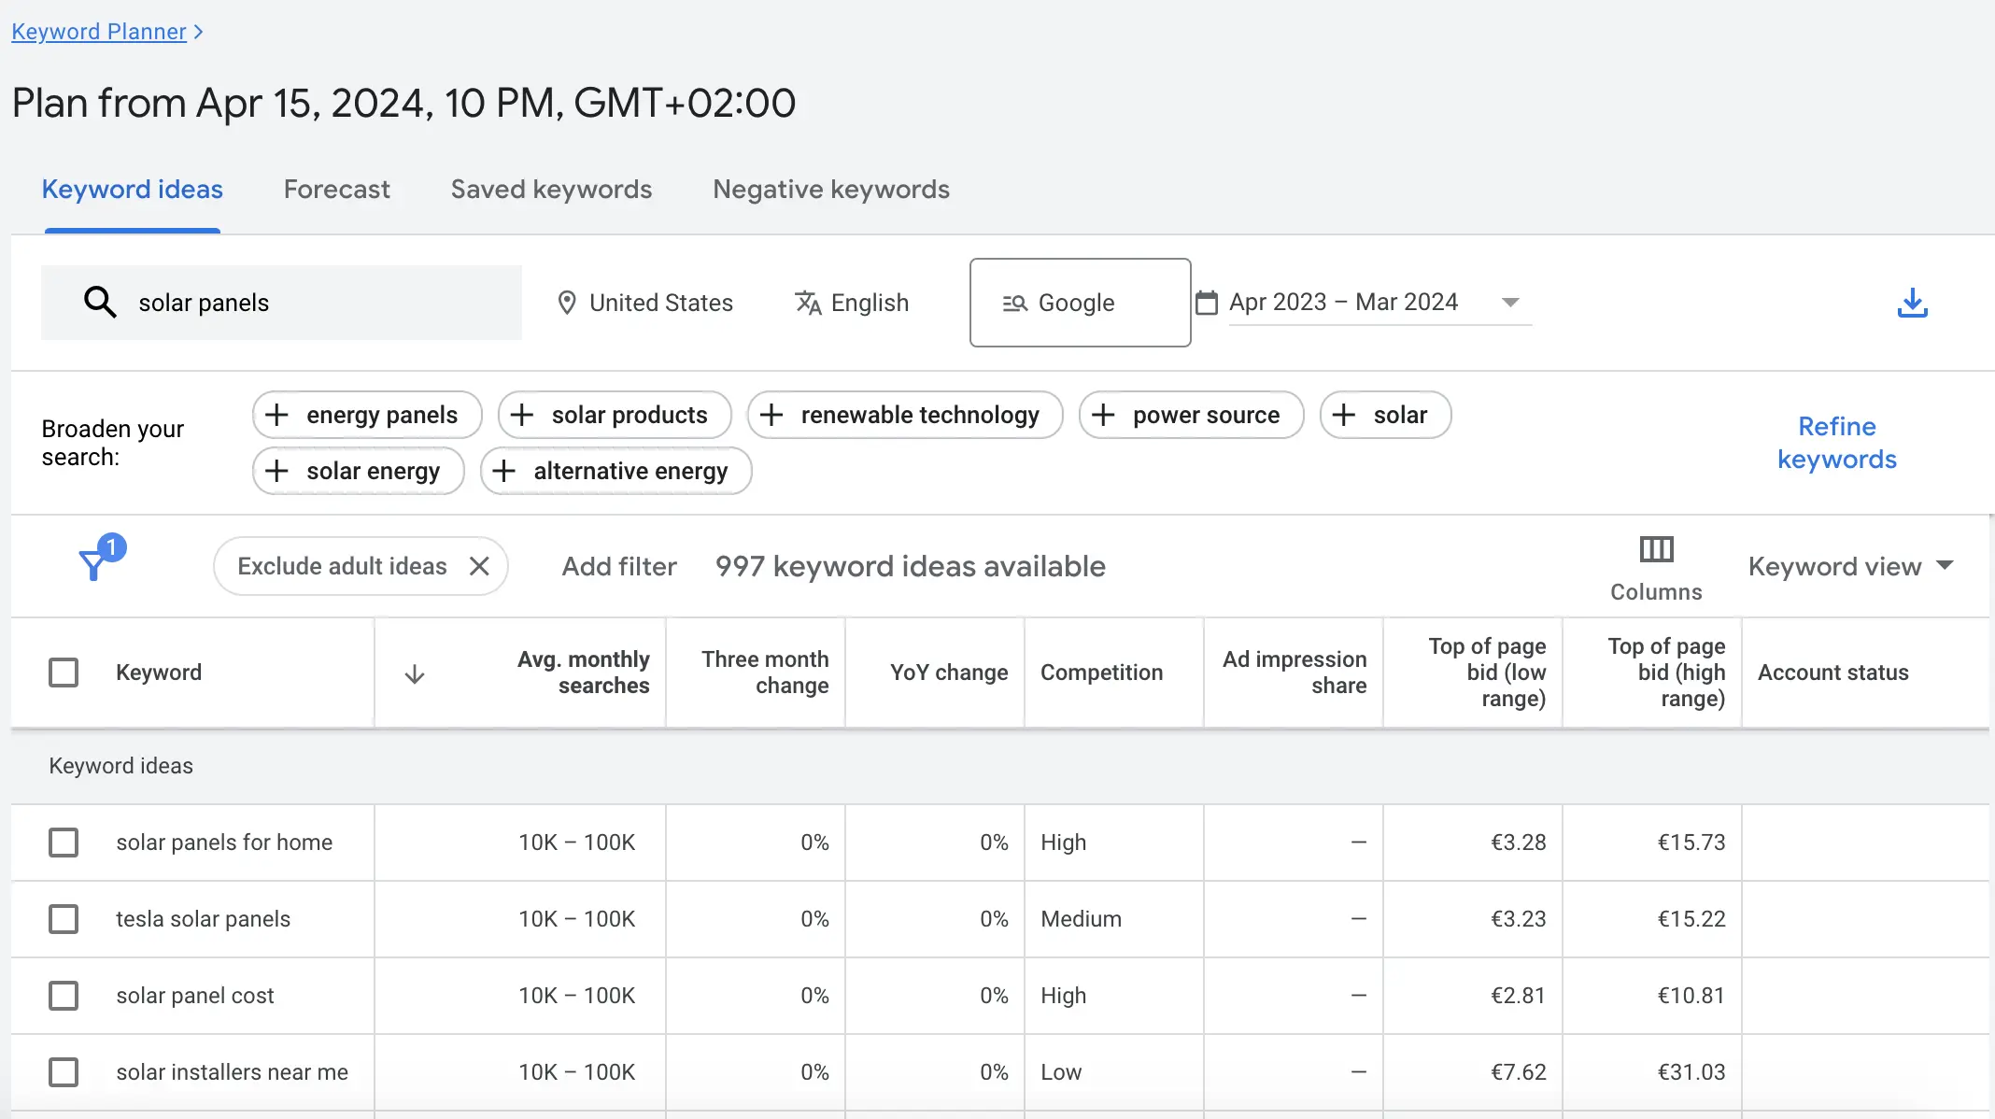Expand the Keyword view dropdown

coord(1850,566)
